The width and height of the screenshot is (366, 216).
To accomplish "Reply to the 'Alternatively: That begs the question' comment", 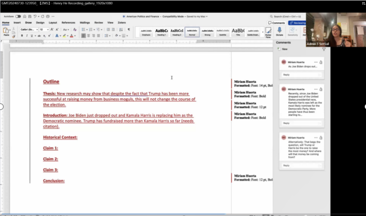I will tap(302, 166).
